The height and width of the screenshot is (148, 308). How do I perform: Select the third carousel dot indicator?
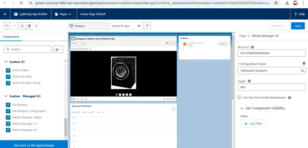(124, 95)
